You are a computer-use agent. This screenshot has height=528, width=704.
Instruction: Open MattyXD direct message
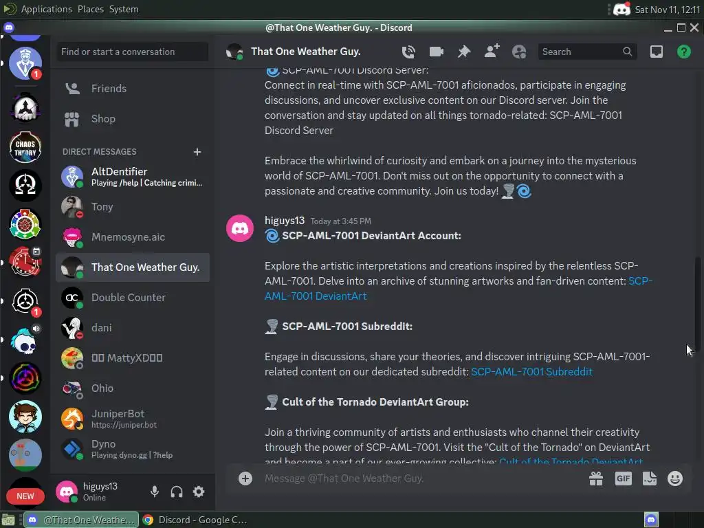click(x=133, y=357)
